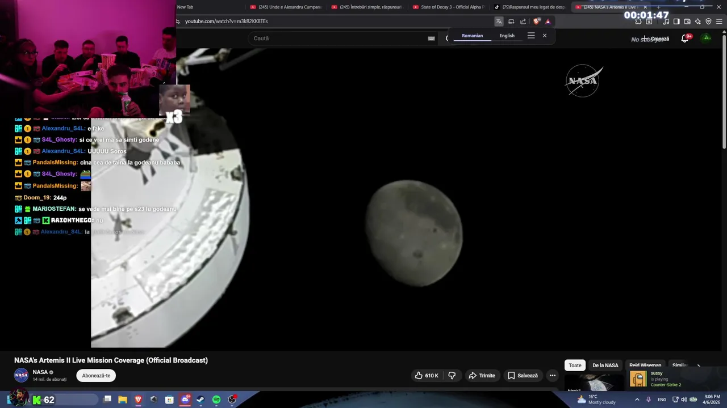Click the microphone tray icon
This screenshot has width=727, height=408.
649,399
